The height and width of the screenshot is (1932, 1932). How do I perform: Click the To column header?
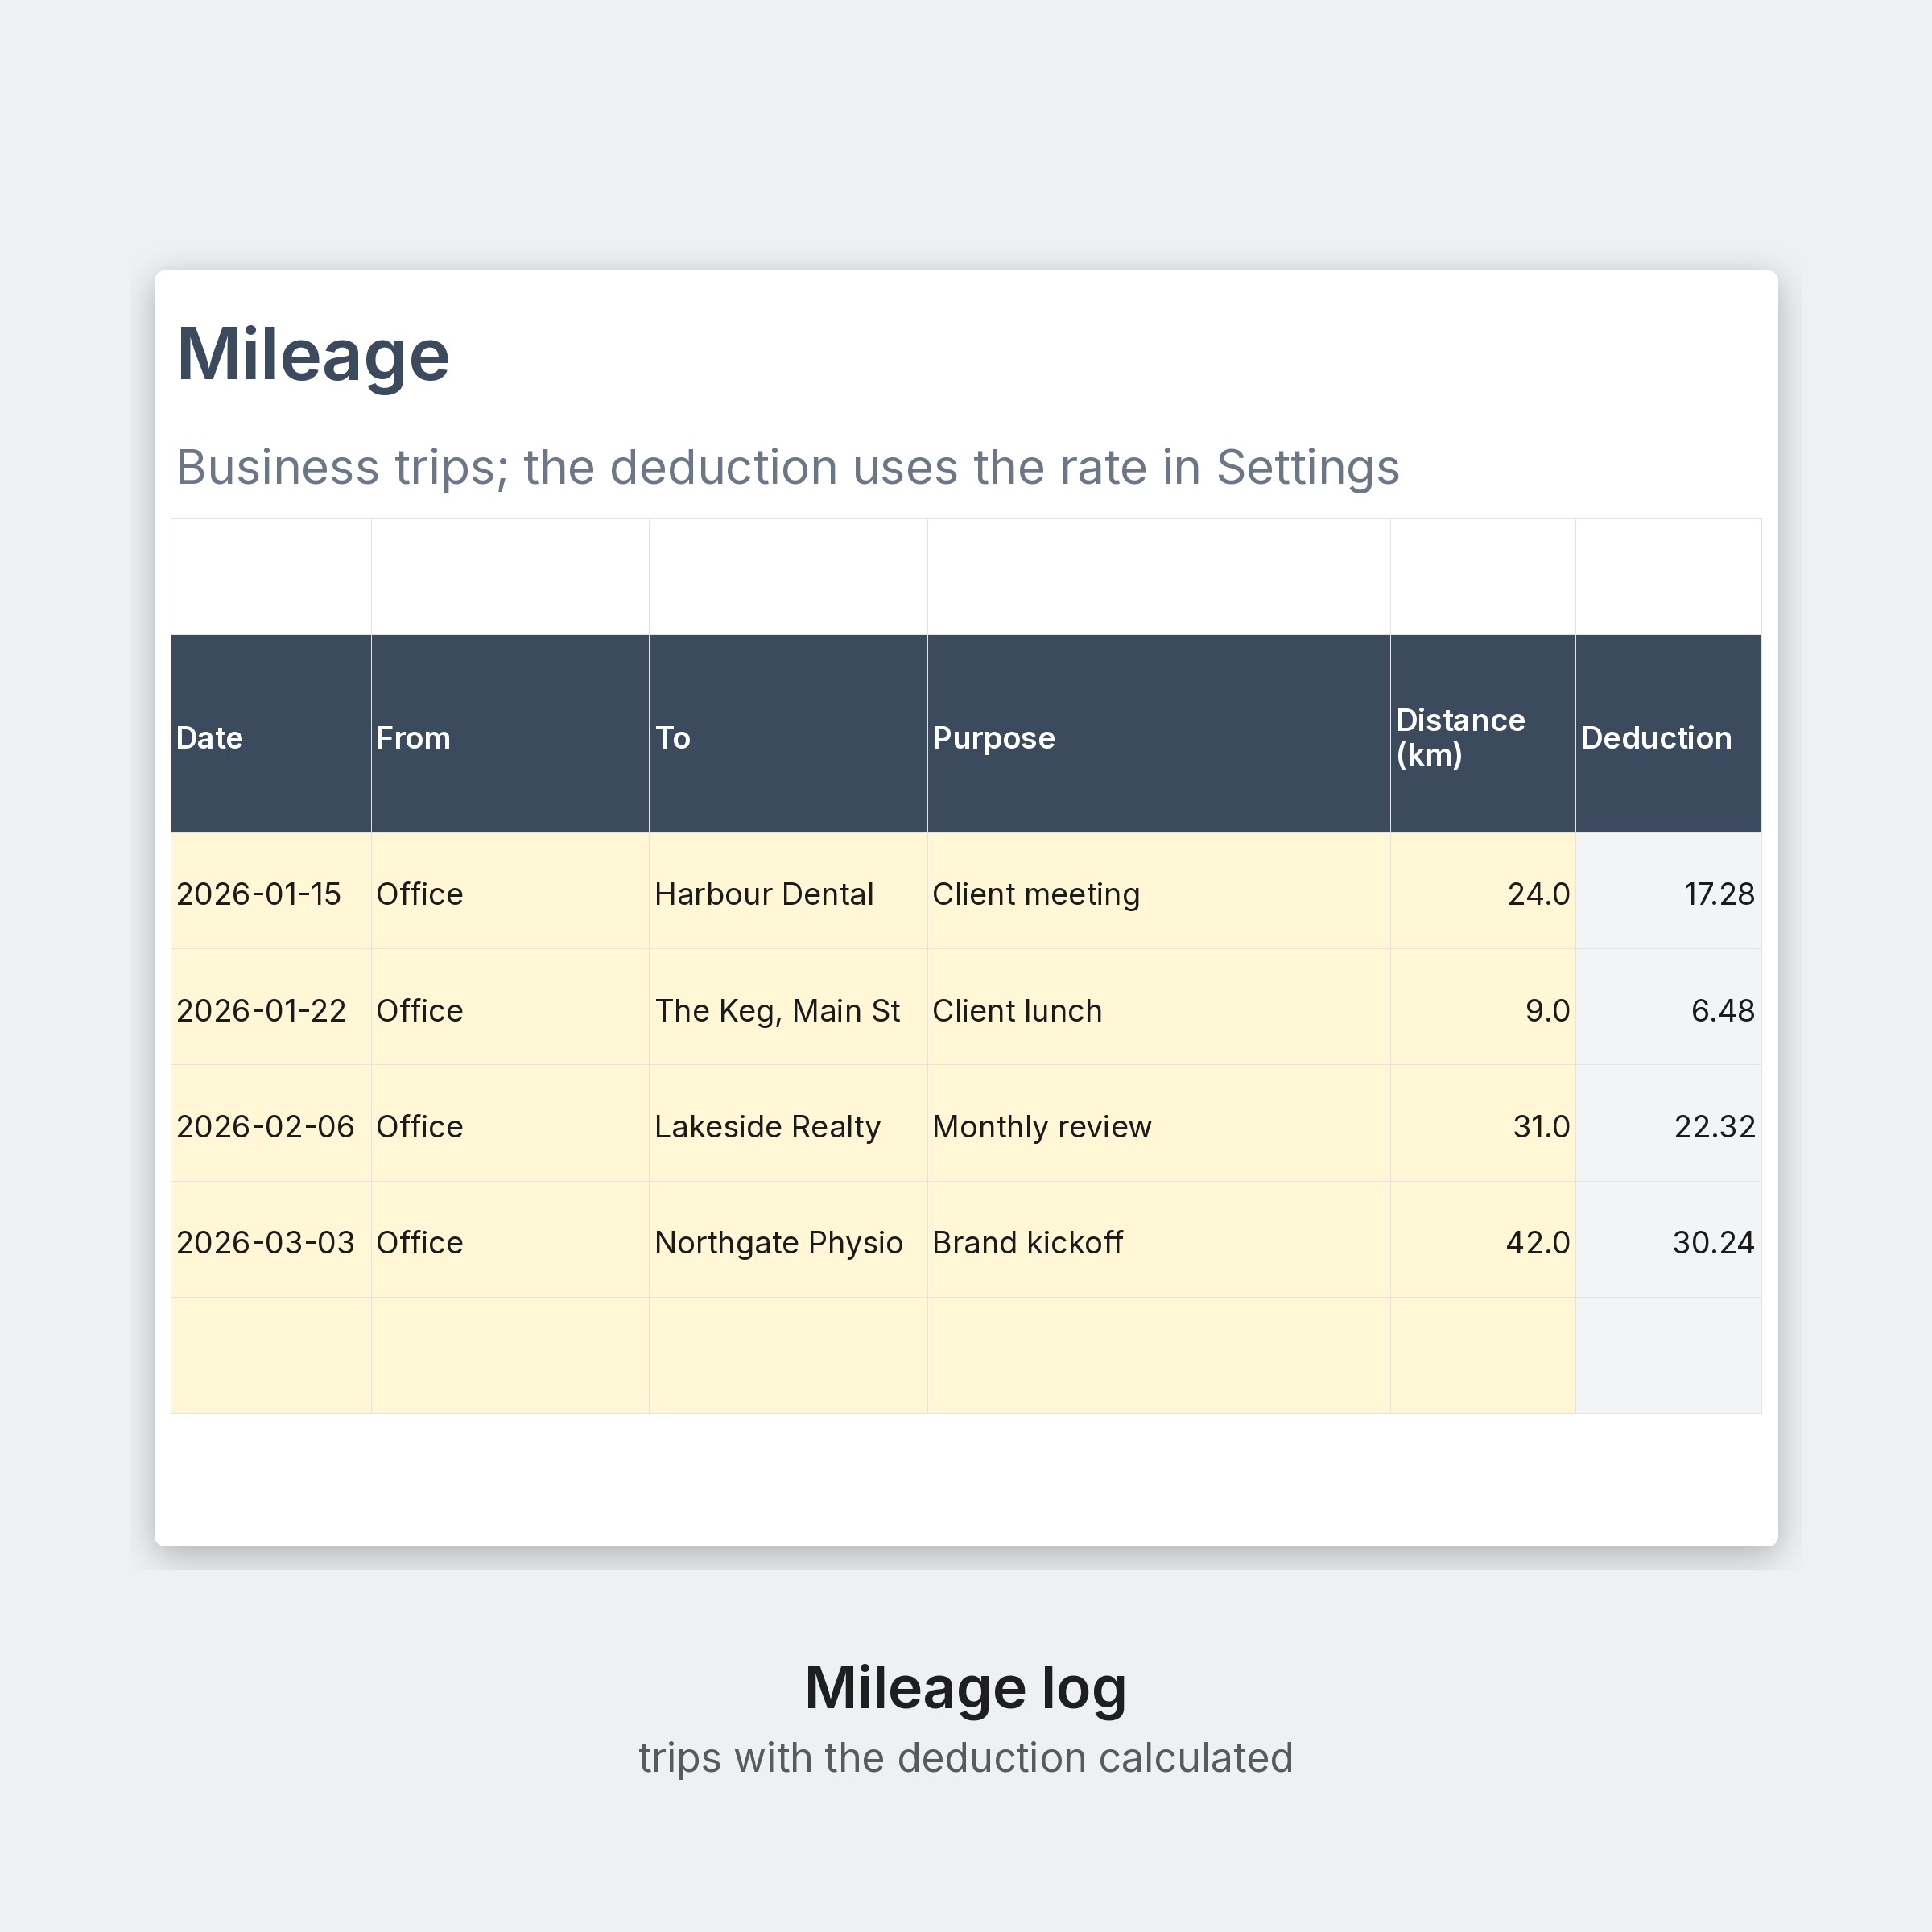[x=788, y=733]
